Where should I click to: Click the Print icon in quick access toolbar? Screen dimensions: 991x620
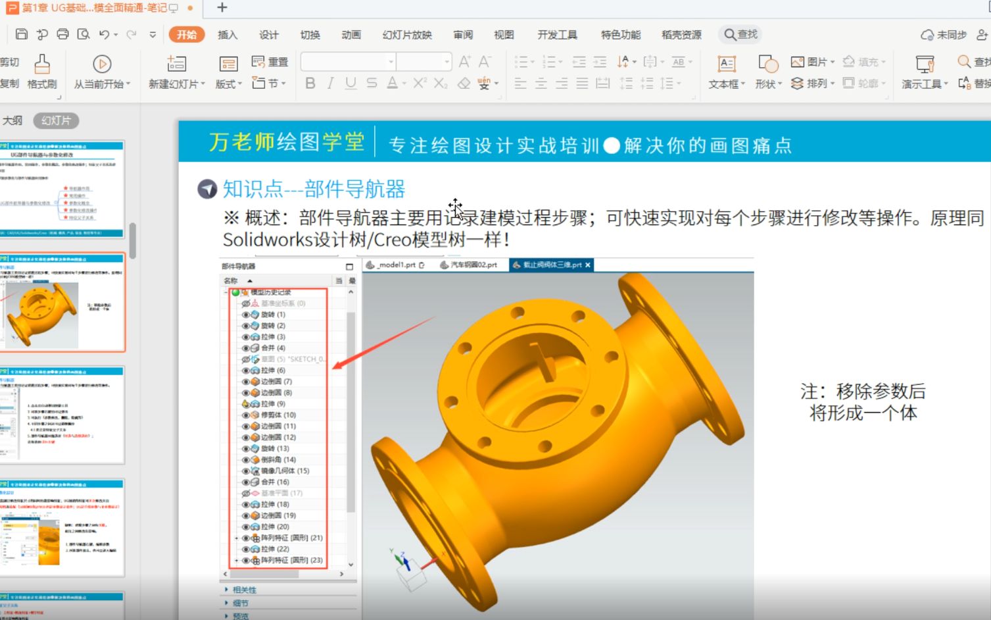point(62,34)
